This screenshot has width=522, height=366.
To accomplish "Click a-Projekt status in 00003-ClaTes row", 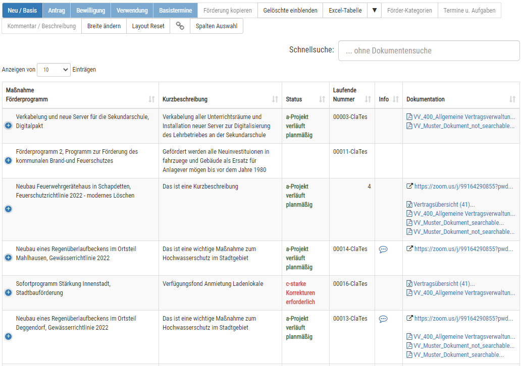I will click(299, 126).
